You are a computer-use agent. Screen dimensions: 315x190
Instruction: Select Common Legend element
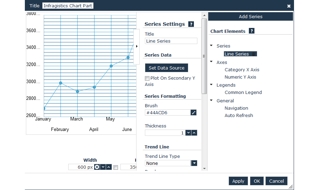click(x=243, y=93)
